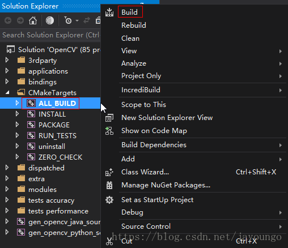Click the StartUp Project gear icon
288x248 pixels.
109,200
